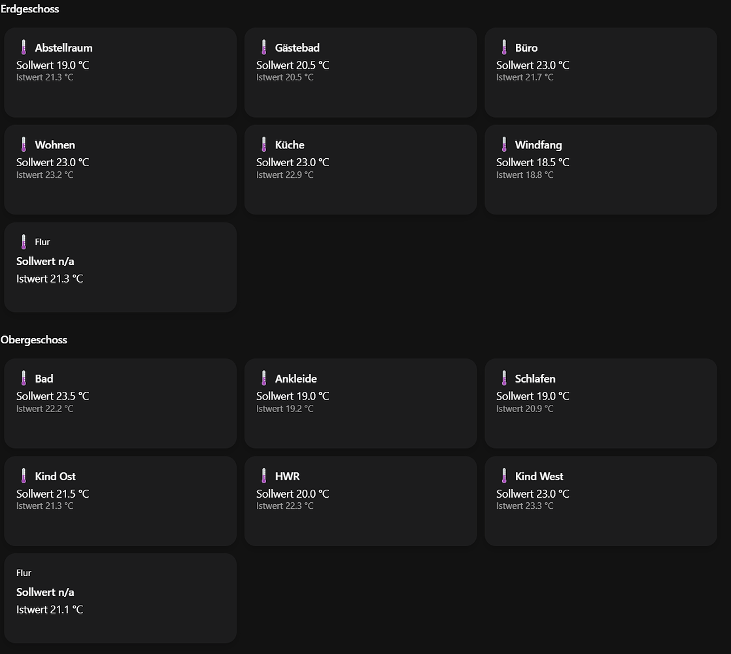Select the Büro thermometer icon

coord(504,47)
